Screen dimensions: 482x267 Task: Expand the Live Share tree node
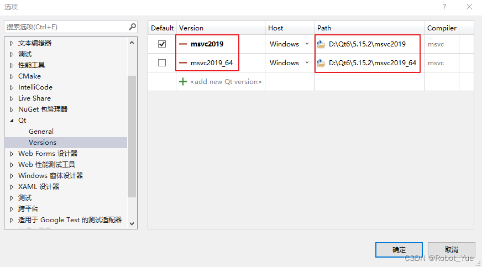[x=12, y=98]
